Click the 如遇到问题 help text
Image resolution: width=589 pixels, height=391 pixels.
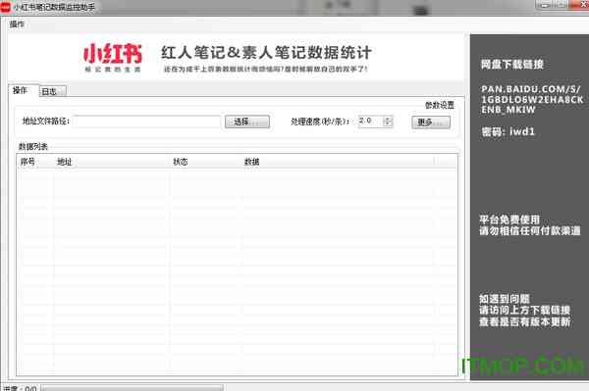point(505,299)
